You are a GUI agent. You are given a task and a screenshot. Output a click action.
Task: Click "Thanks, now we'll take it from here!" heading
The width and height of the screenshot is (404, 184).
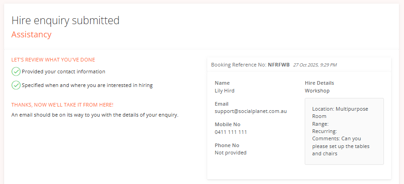62,105
